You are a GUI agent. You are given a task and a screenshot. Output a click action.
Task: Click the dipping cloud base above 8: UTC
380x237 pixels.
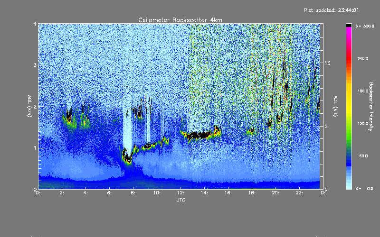(x=127, y=157)
